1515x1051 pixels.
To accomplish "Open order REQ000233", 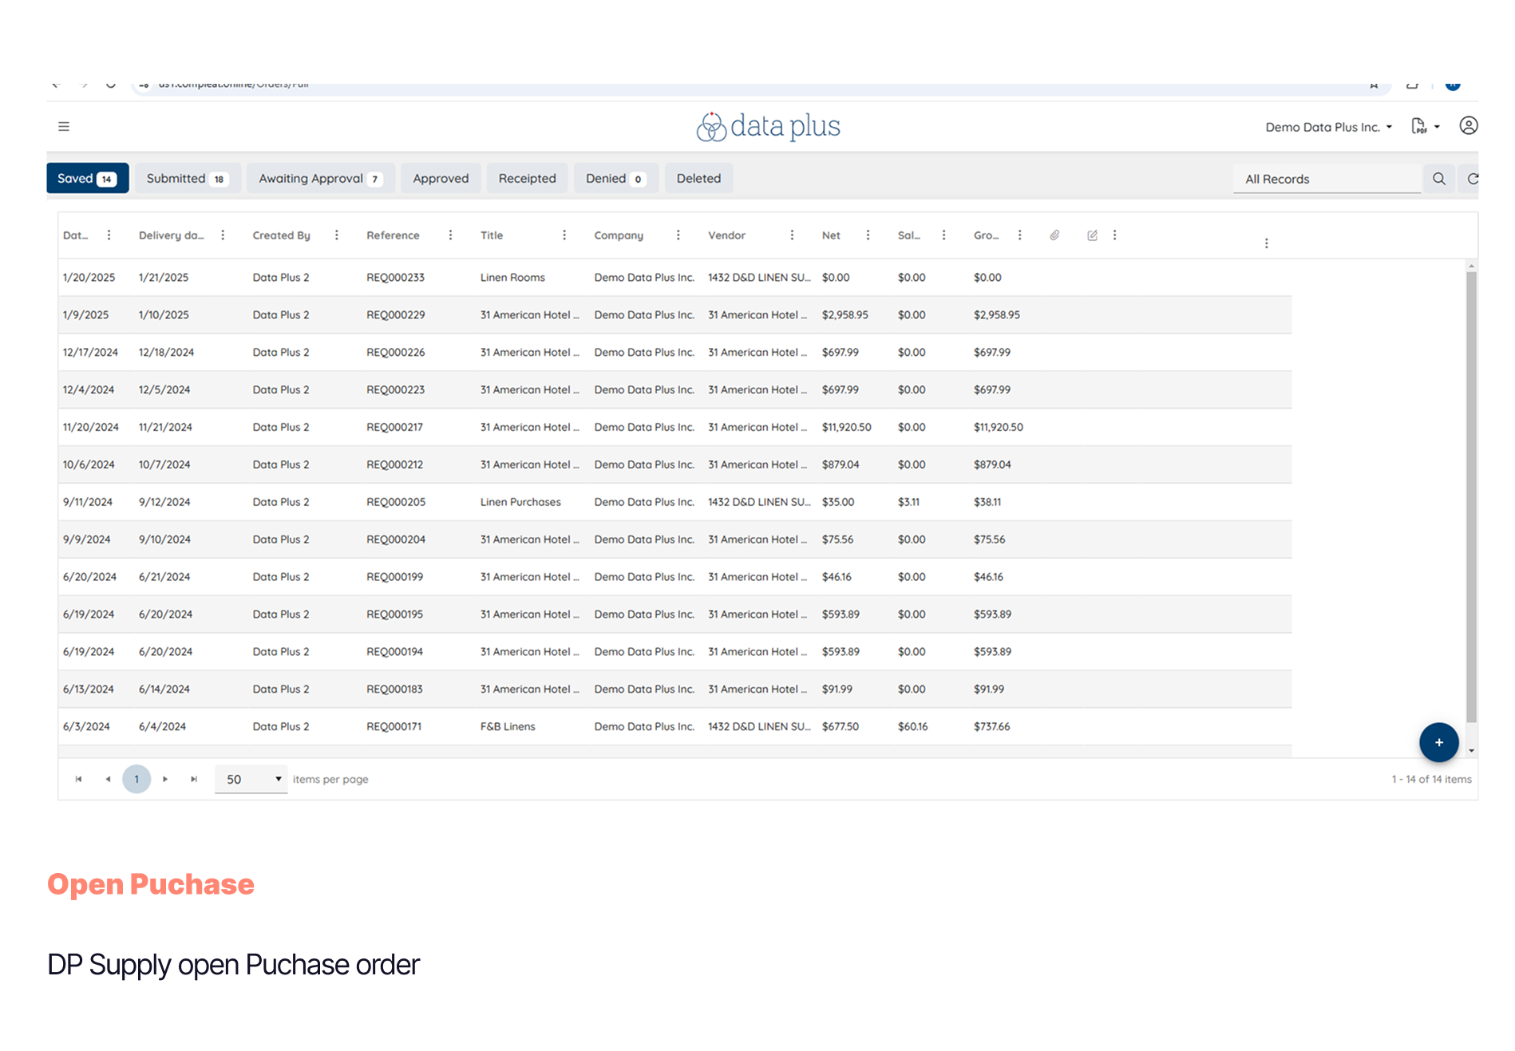I will (395, 278).
